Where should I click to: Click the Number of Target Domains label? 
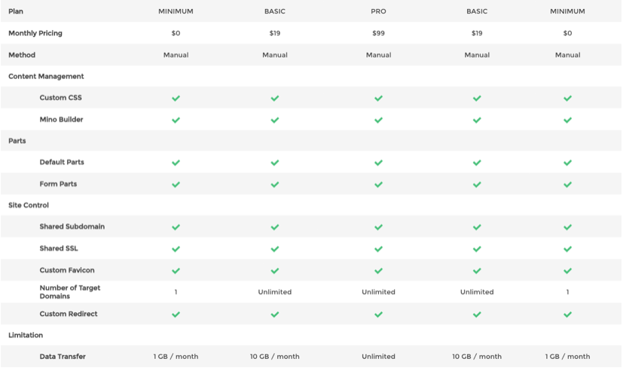[x=69, y=292]
